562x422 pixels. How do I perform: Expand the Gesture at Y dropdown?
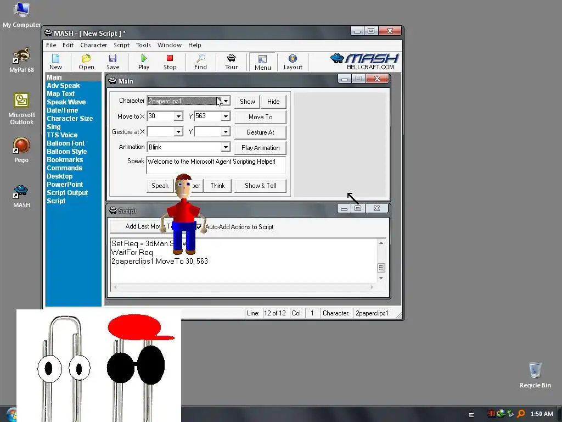pos(226,132)
